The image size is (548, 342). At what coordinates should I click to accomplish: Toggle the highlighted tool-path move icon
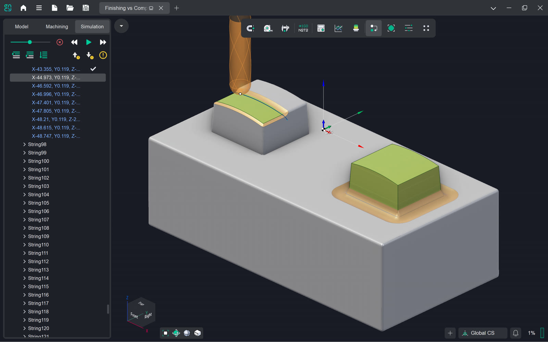point(374,28)
